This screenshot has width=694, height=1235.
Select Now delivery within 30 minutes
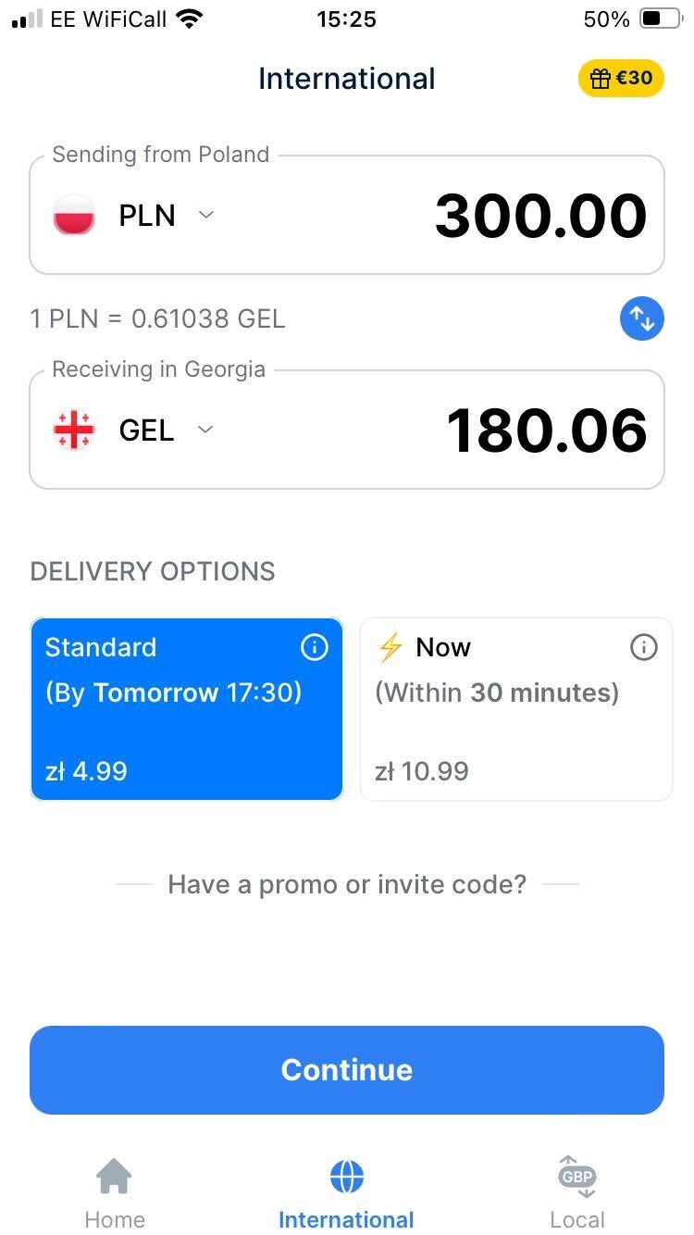pyautogui.click(x=515, y=709)
